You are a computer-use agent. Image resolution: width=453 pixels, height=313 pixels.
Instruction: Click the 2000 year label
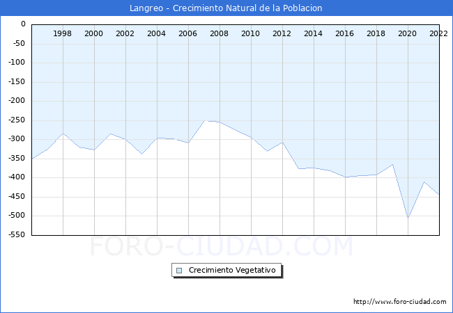(93, 33)
